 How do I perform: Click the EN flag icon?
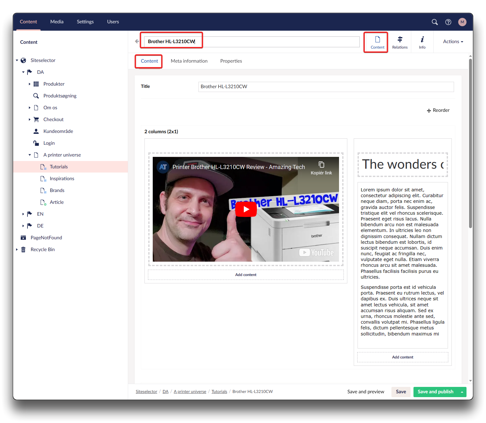pyautogui.click(x=30, y=214)
